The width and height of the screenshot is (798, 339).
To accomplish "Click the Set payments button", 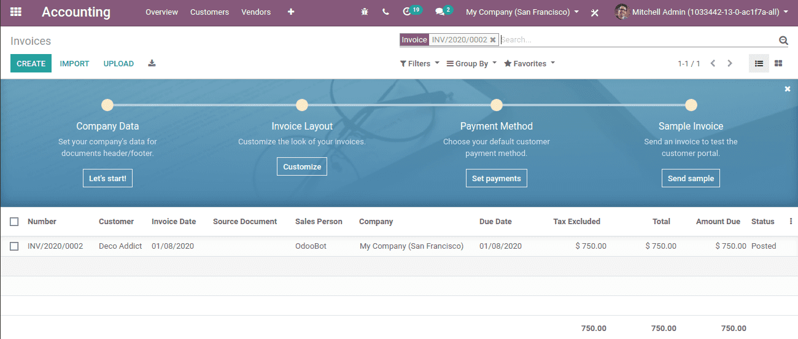I will click(496, 178).
